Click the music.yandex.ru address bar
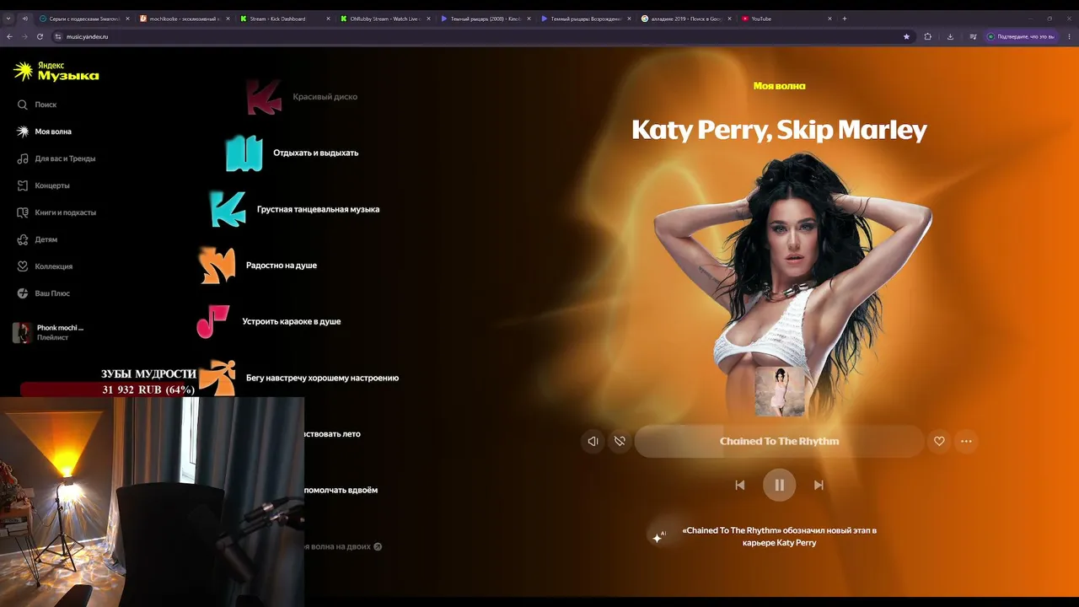 [483, 36]
